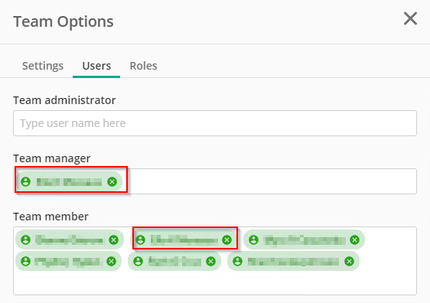Image resolution: width=430 pixels, height=303 pixels.
Task: Click avatar icon of last Team member chip
Action: 237,262
